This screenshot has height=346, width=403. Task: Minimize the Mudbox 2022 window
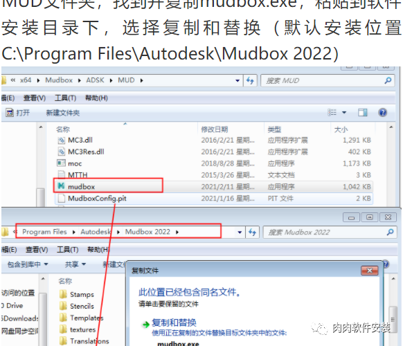tap(351, 217)
